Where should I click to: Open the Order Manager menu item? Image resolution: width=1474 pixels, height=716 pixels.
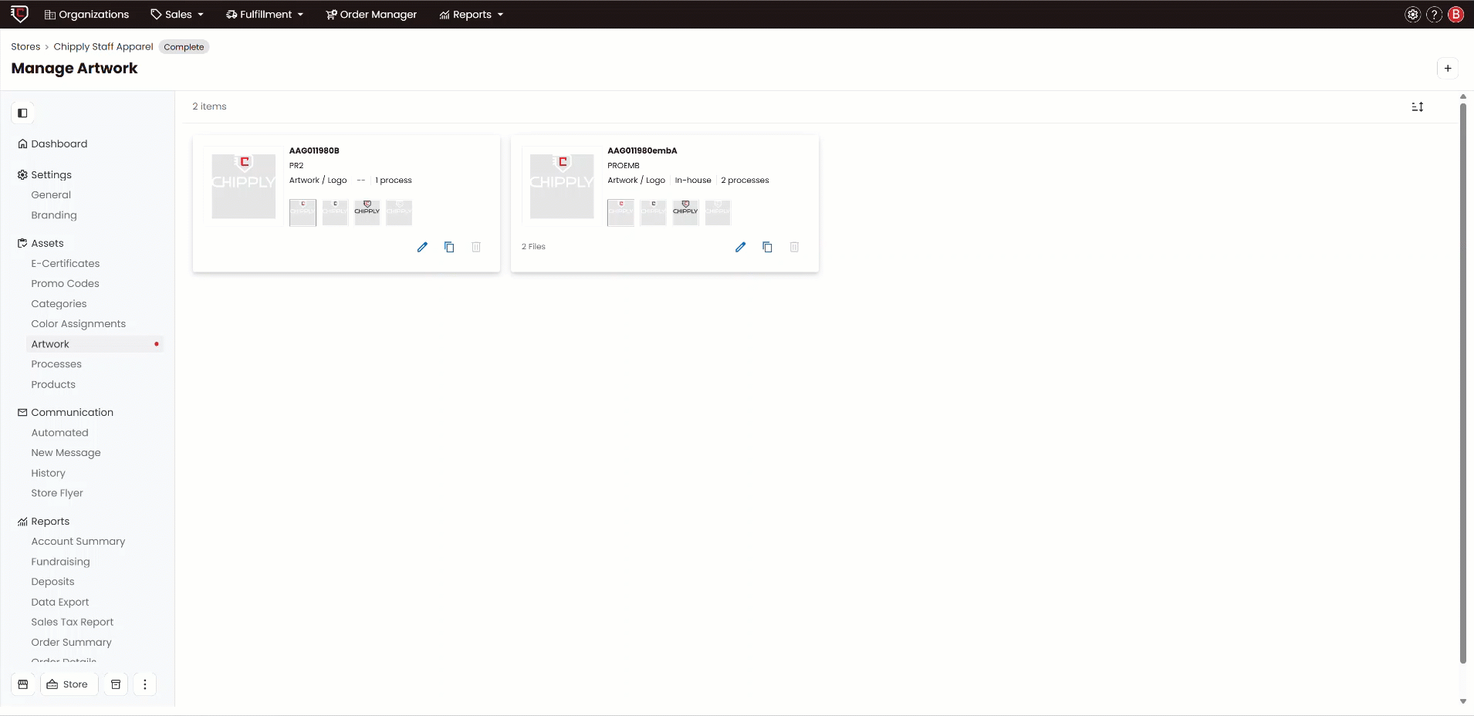(371, 15)
